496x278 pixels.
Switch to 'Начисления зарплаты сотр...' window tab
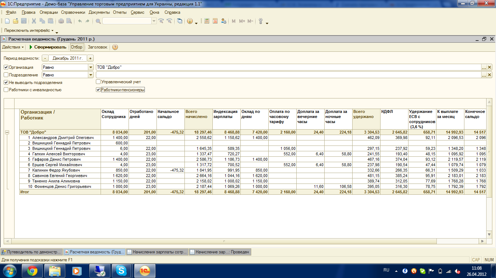[x=157, y=252]
